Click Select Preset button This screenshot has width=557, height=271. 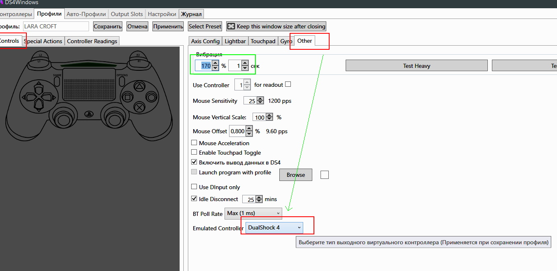[x=205, y=26]
